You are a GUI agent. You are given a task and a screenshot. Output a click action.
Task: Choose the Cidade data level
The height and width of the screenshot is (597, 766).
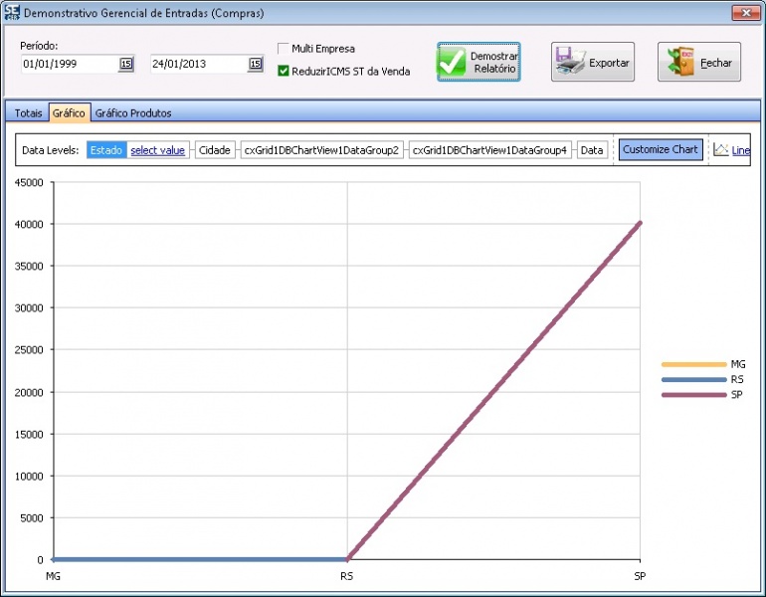[215, 150]
